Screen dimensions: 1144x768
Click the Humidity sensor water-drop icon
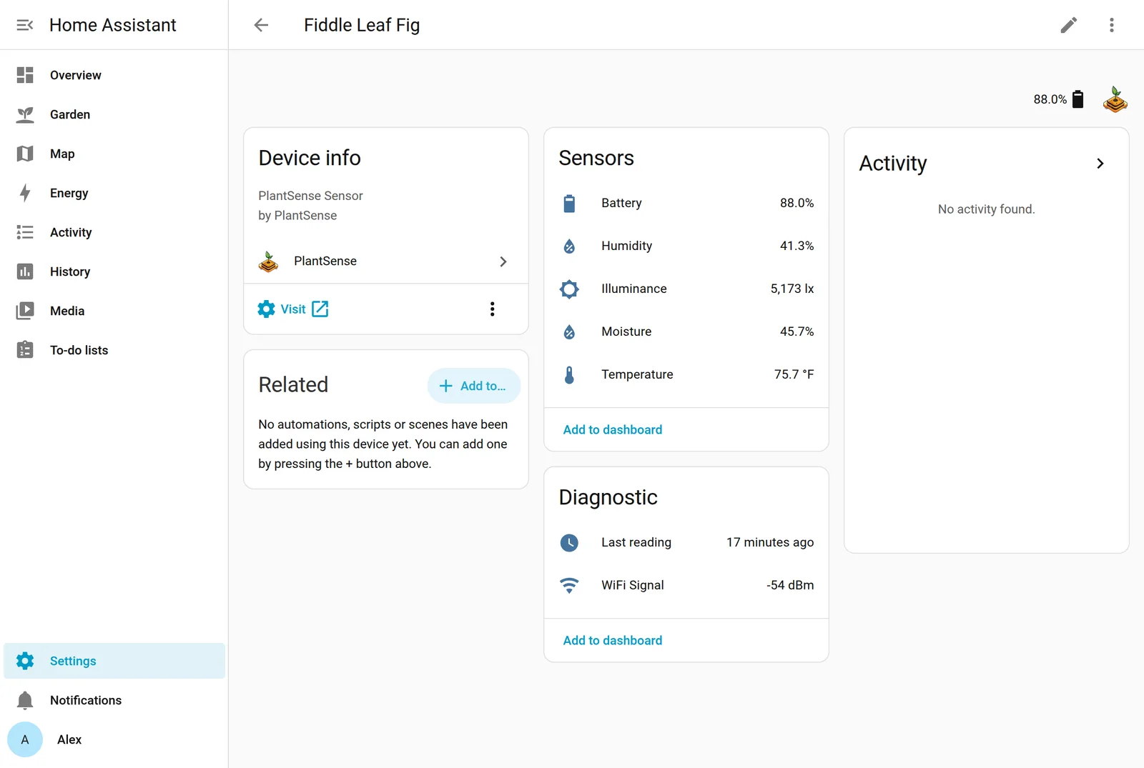pyautogui.click(x=569, y=246)
